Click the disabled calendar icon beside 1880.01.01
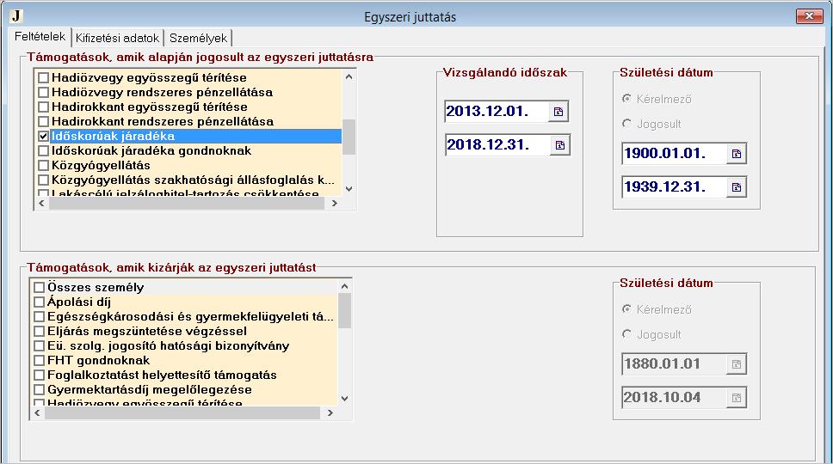Screen dimensions: 833x464 pos(737,364)
